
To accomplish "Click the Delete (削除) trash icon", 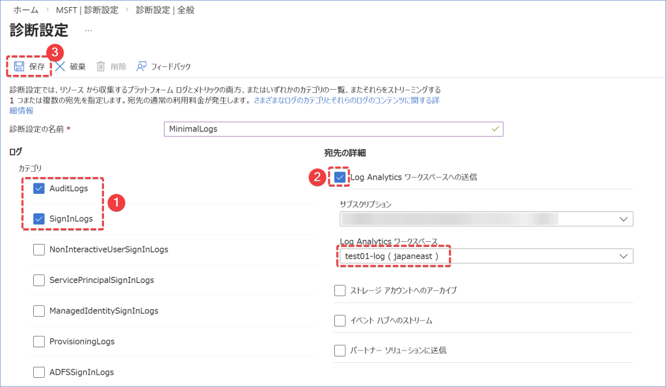I will (x=101, y=66).
